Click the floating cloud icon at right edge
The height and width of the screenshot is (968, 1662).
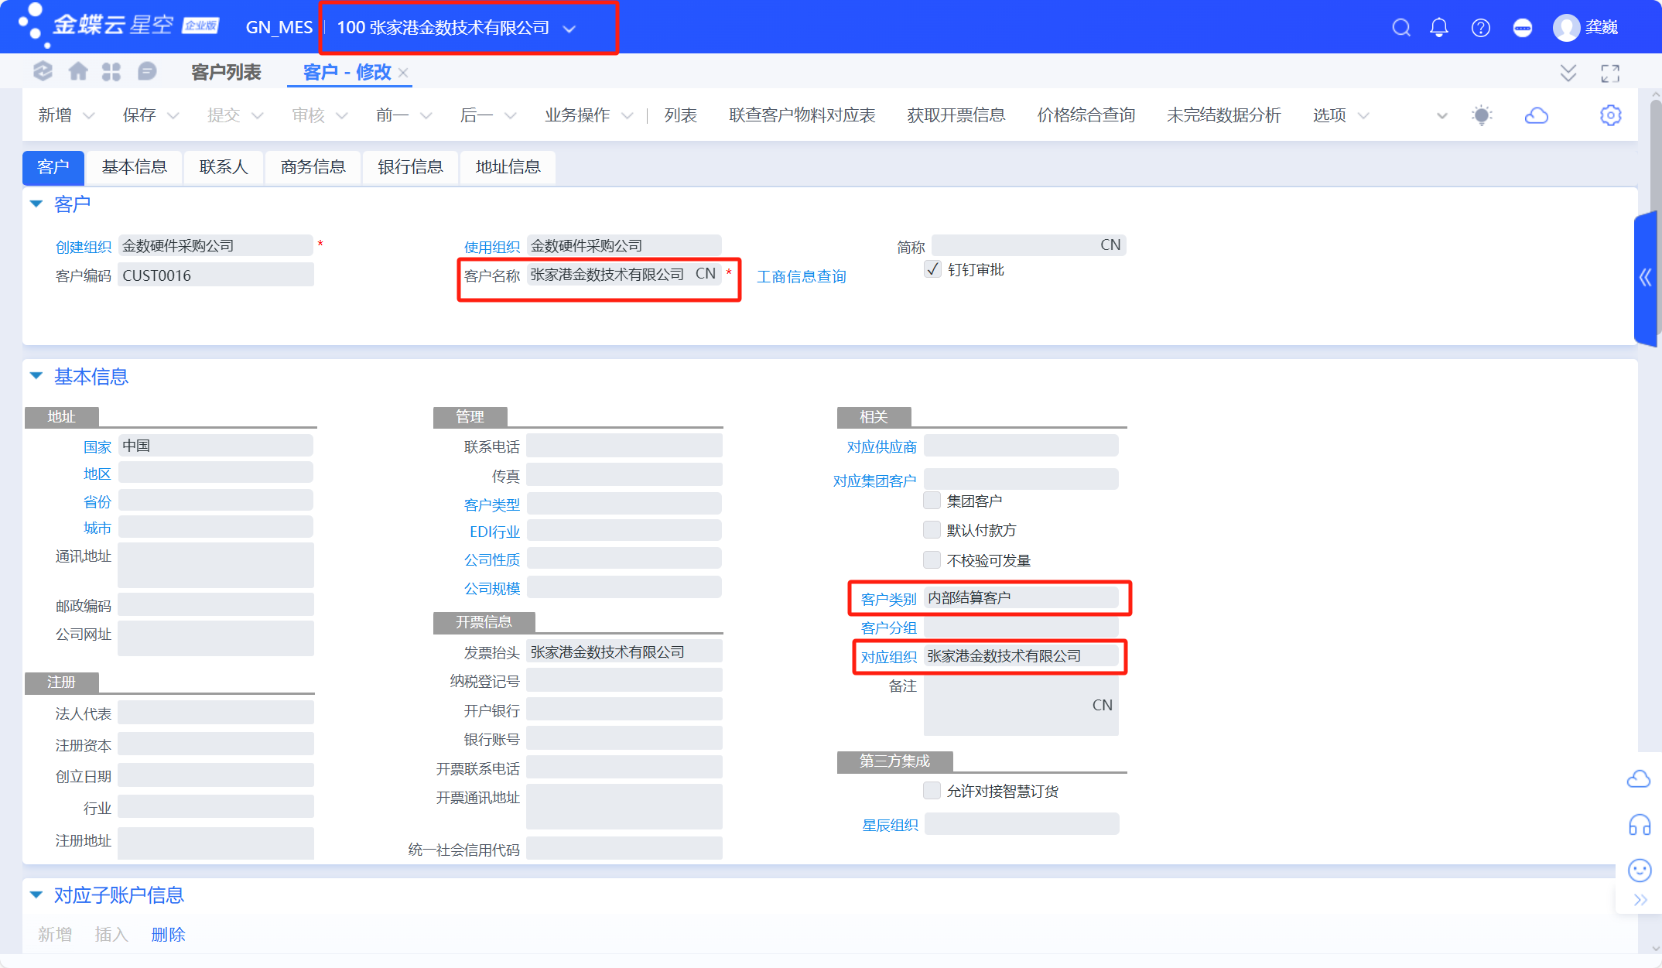click(x=1639, y=779)
